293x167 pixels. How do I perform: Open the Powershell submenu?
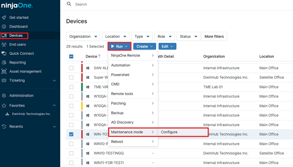click(x=133, y=75)
